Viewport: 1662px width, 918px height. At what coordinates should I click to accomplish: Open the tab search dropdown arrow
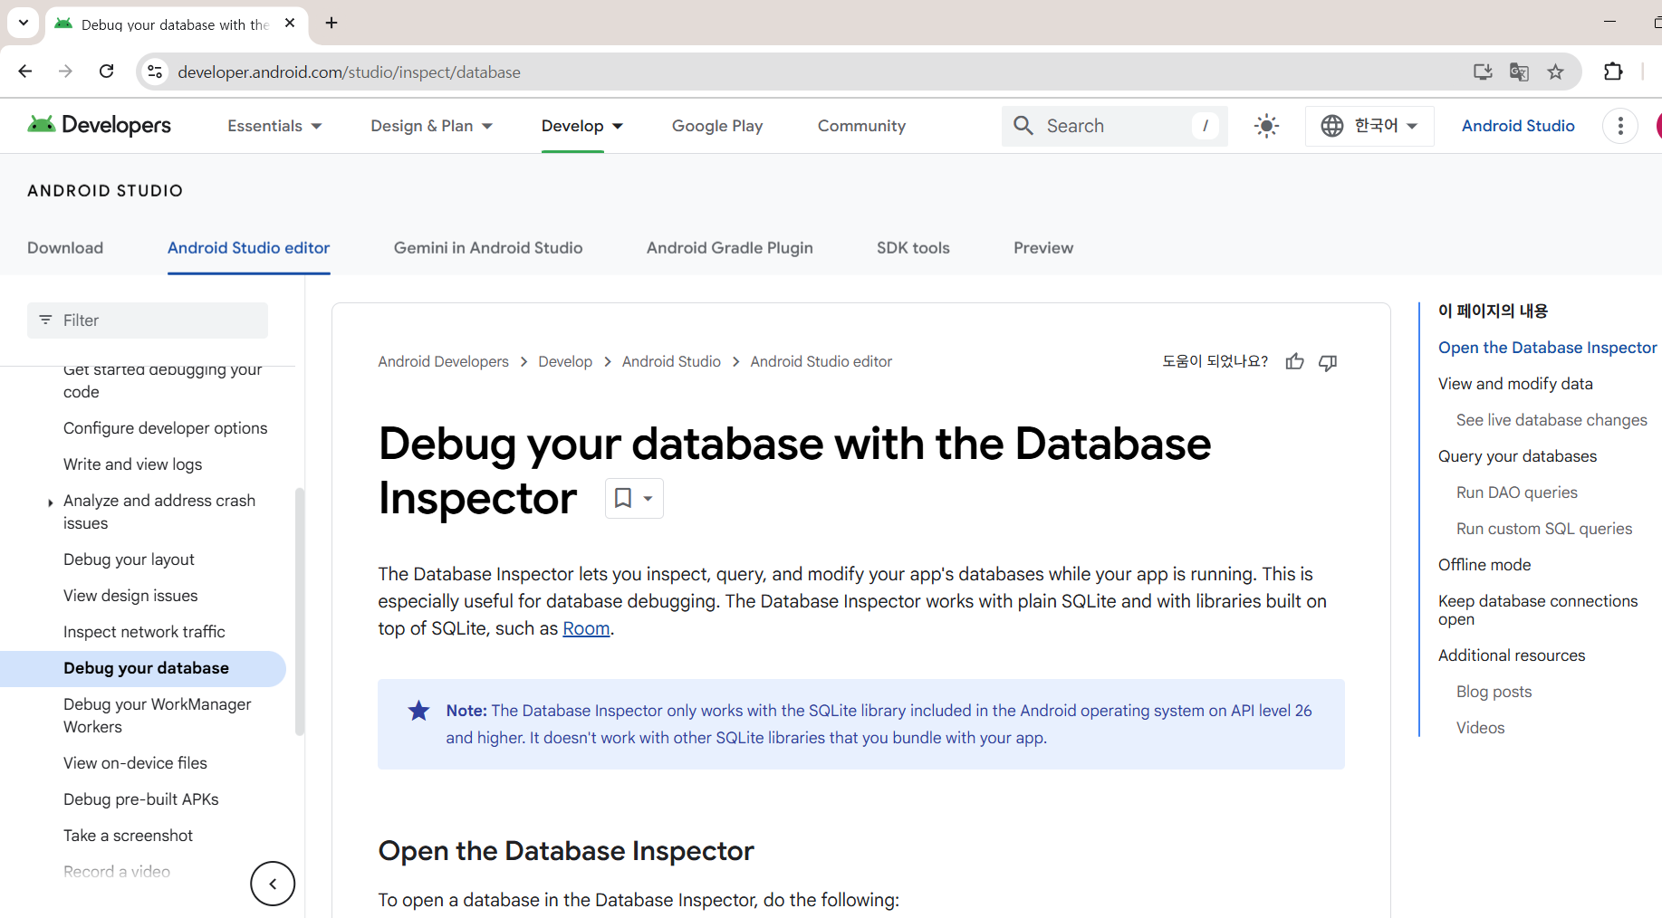click(x=24, y=24)
